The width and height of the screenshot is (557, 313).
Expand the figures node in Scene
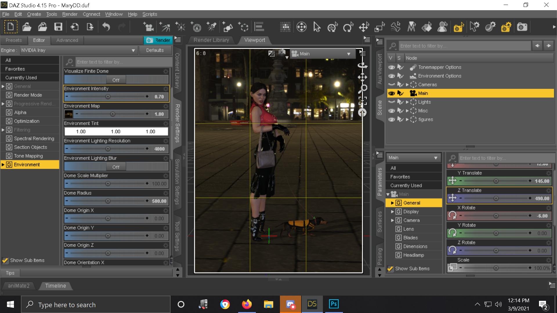(407, 119)
